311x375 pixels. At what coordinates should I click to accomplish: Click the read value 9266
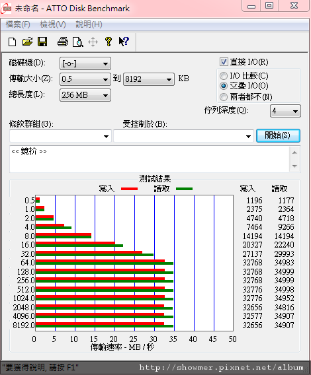click(x=286, y=226)
